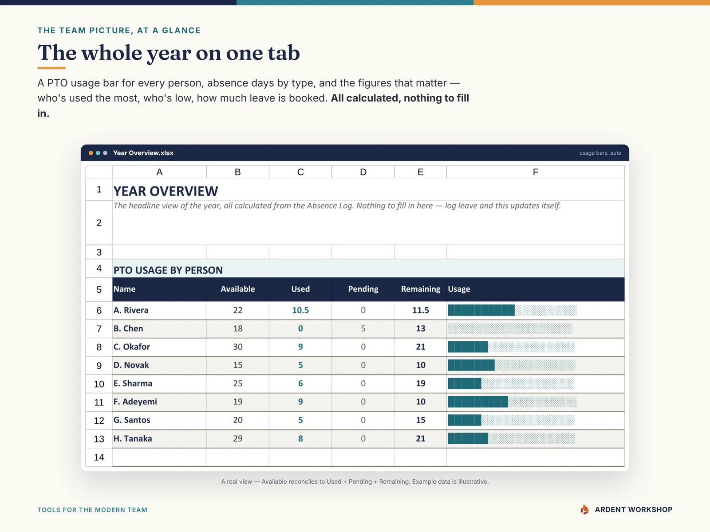Viewport: 710px width, 532px height.
Task: Click the ARDENT WORKSHOP brand text
Action: tap(633, 509)
